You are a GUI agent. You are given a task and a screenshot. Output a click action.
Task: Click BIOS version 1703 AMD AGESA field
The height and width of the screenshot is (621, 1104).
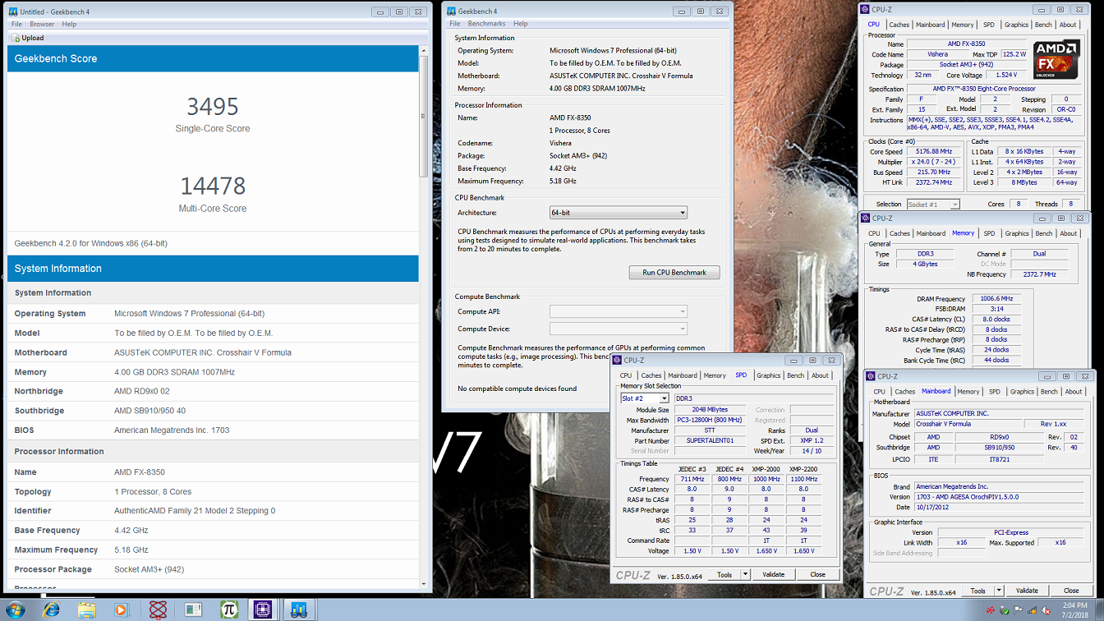click(x=1000, y=497)
